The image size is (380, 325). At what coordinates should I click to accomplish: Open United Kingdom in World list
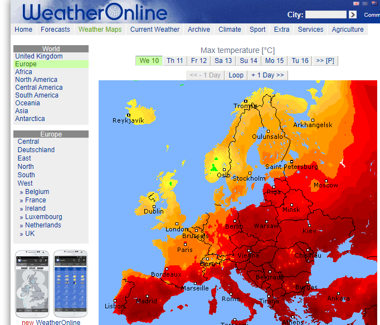(x=39, y=56)
